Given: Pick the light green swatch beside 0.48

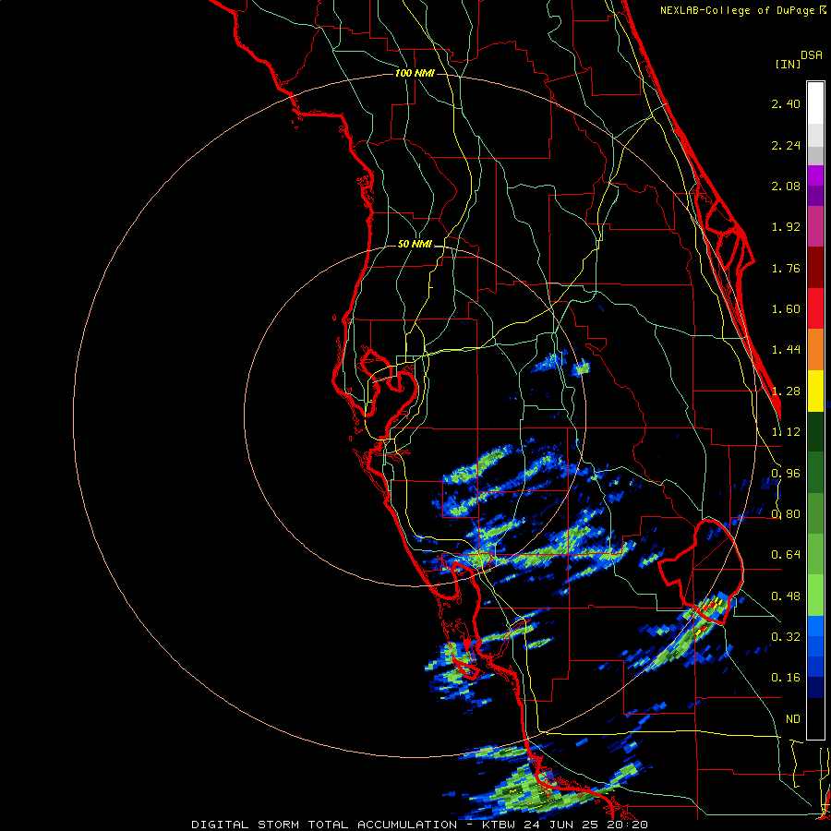Looking at the screenshot, I should click(815, 596).
